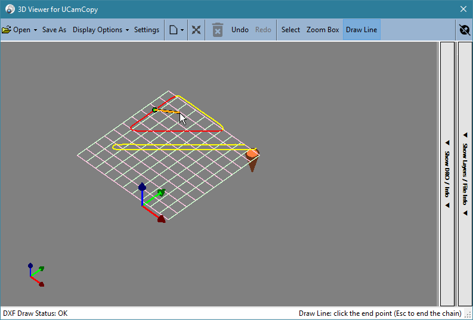
Task: Expand the Display Options dropdown arrow
Action: tap(127, 30)
